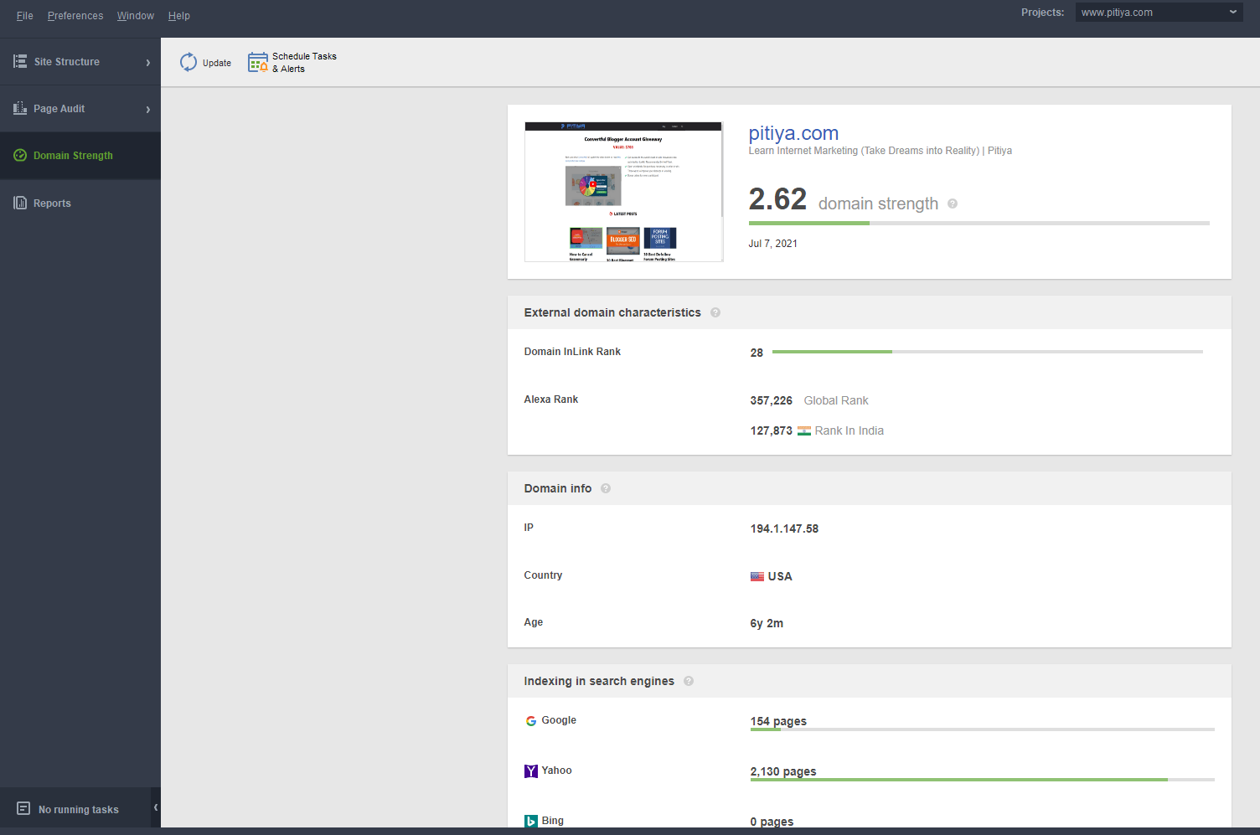Select Site Structure in the sidebar
This screenshot has height=835, width=1260.
click(80, 61)
